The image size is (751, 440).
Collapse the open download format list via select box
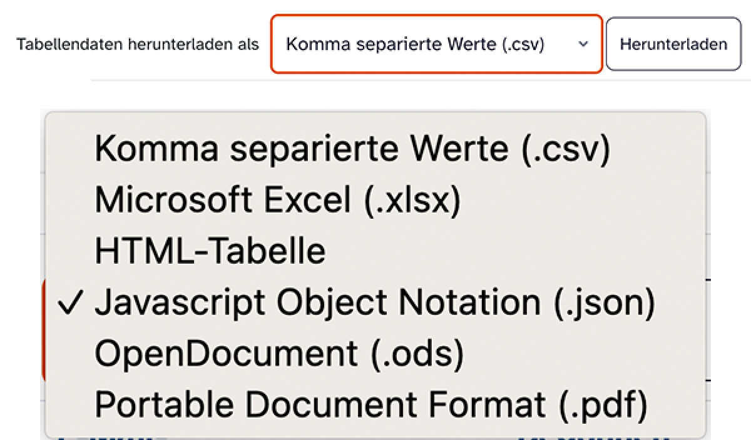(436, 44)
